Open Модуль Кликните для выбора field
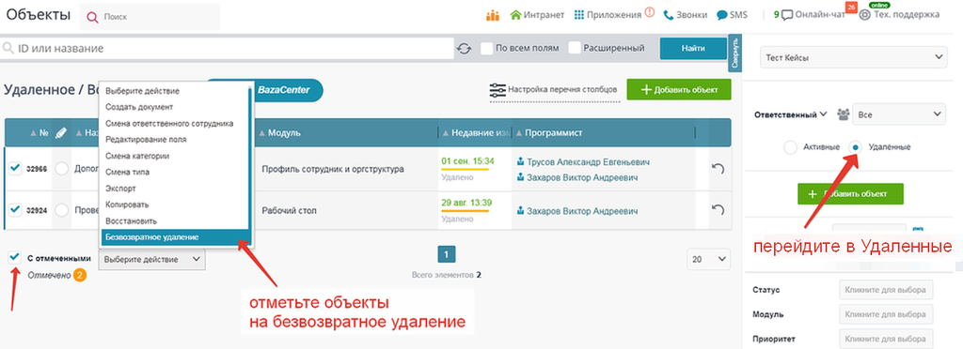The height and width of the screenshot is (349, 963). [886, 314]
